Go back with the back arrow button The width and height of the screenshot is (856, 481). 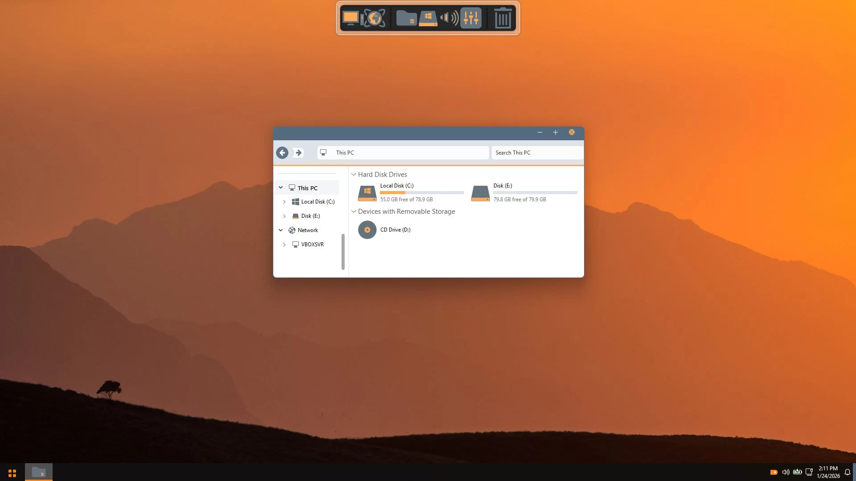[282, 153]
